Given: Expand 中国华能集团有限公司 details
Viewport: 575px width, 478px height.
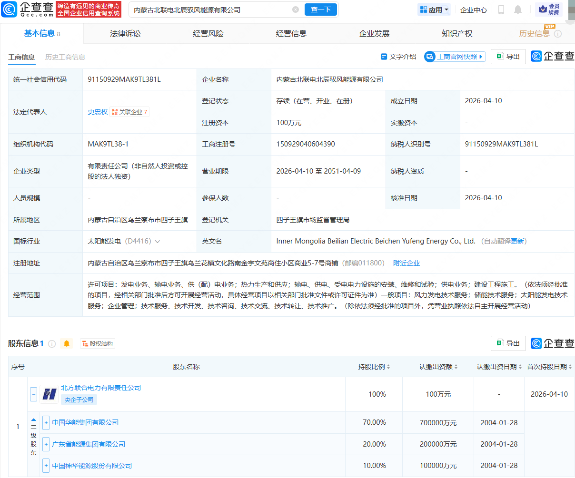Looking at the screenshot, I should [45, 422].
